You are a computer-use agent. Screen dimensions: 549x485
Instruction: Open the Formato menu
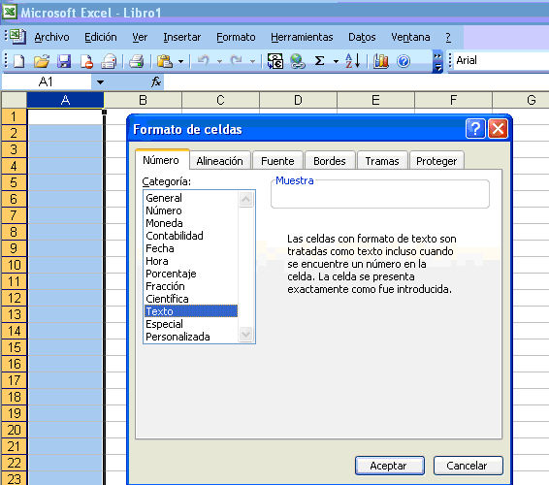pos(236,37)
